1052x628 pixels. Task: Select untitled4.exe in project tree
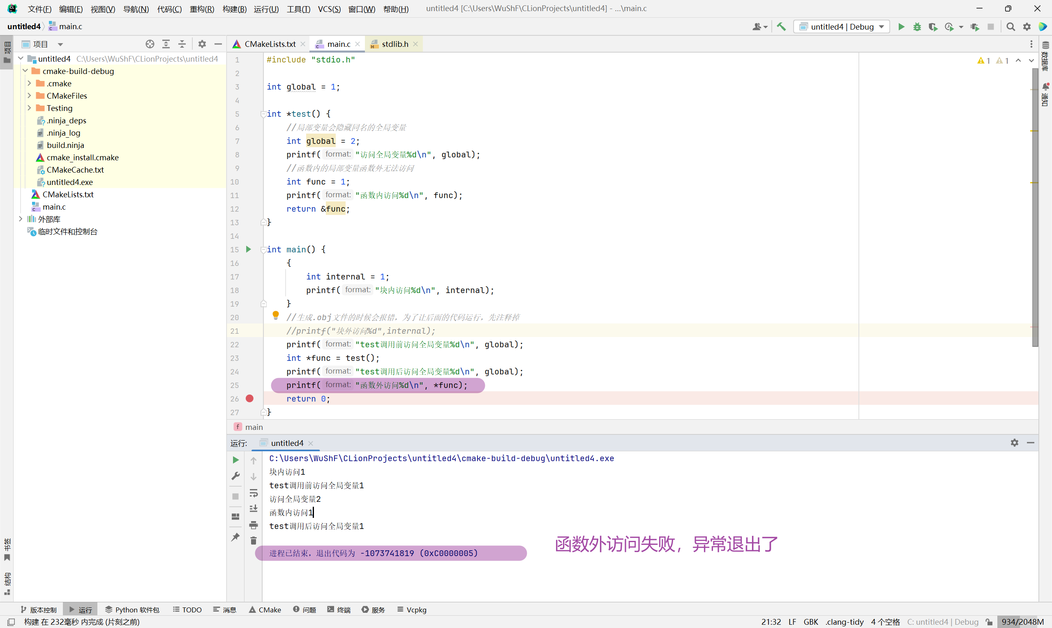(69, 182)
